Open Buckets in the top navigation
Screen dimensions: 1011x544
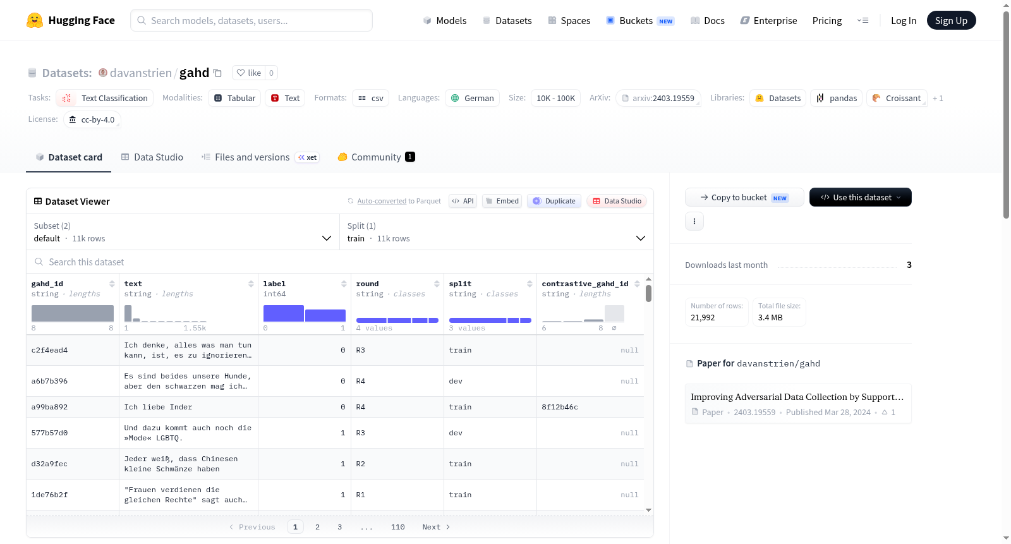point(640,20)
